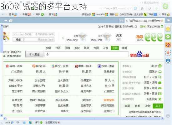
Task: Open the star favorites sidebar icon
Action: 168,29
